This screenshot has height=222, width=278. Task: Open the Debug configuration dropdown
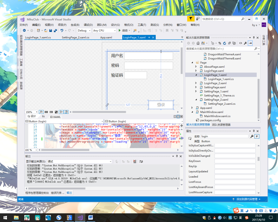pos(84,31)
